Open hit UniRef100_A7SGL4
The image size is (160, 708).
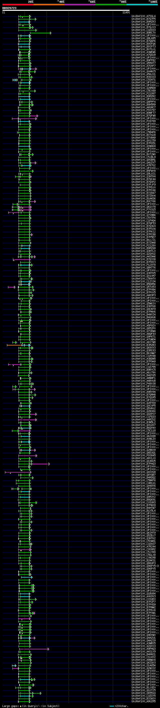[x=143, y=16]
